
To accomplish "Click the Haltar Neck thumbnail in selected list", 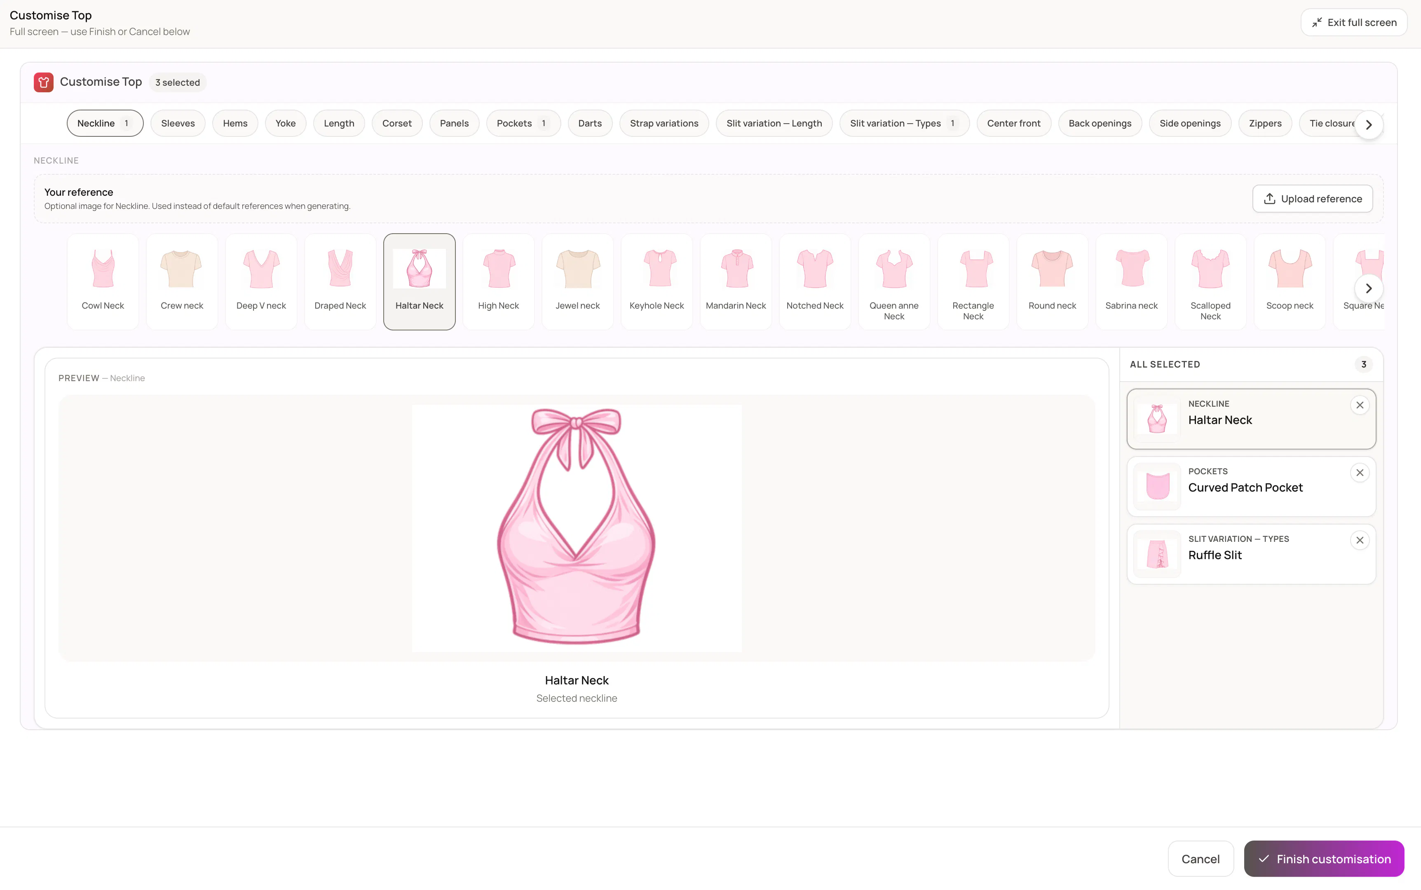I will click(1157, 419).
